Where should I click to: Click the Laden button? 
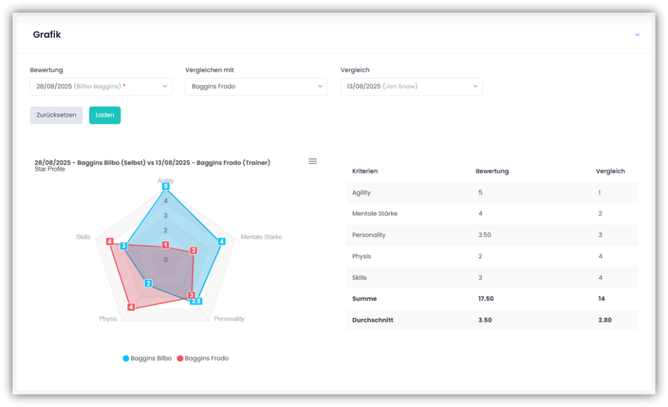click(x=104, y=115)
